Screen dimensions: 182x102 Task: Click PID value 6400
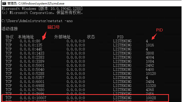[150, 70]
